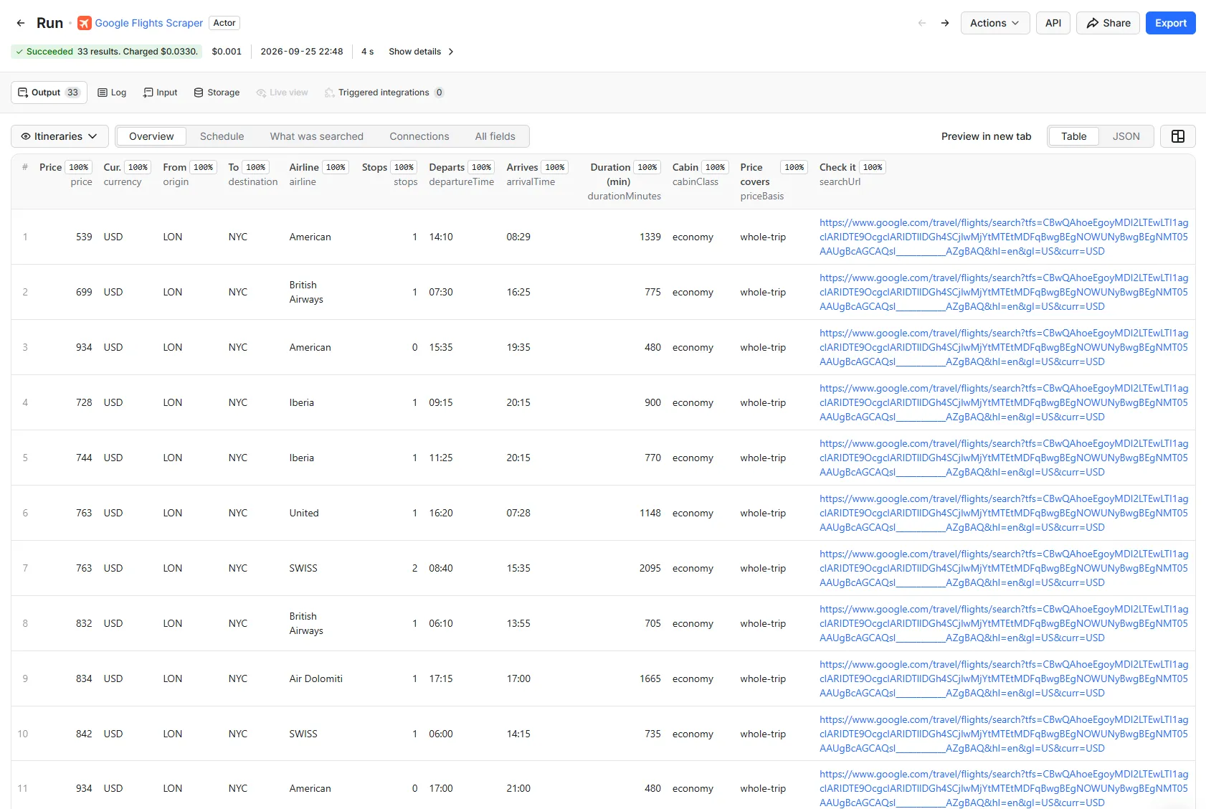This screenshot has width=1206, height=809.
Task: Open the Output tab
Action: click(x=49, y=93)
